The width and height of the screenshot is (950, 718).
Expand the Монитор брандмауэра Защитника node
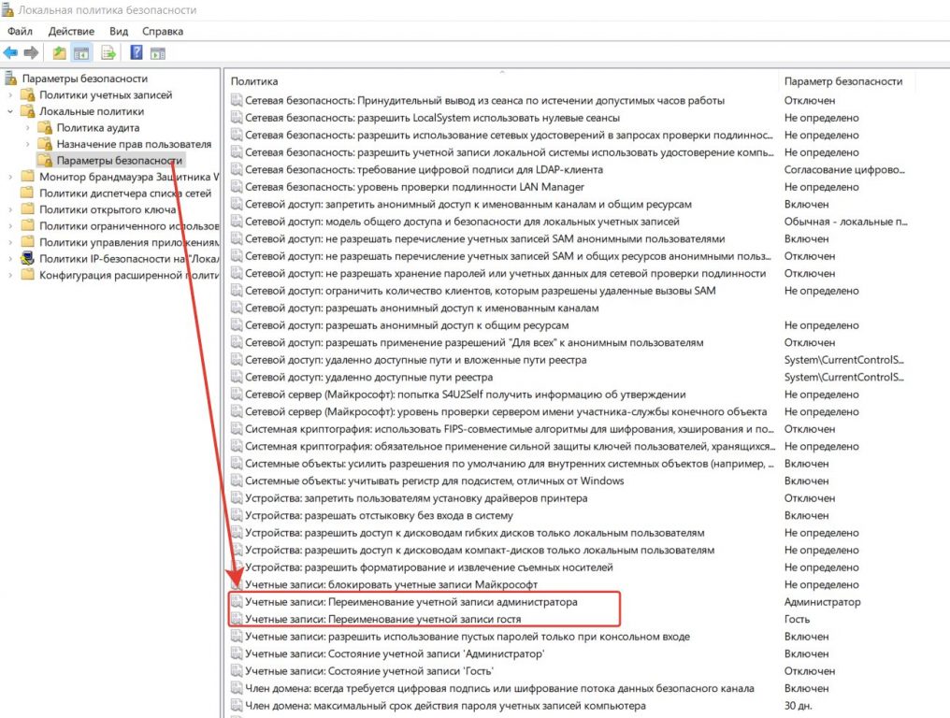[10, 177]
